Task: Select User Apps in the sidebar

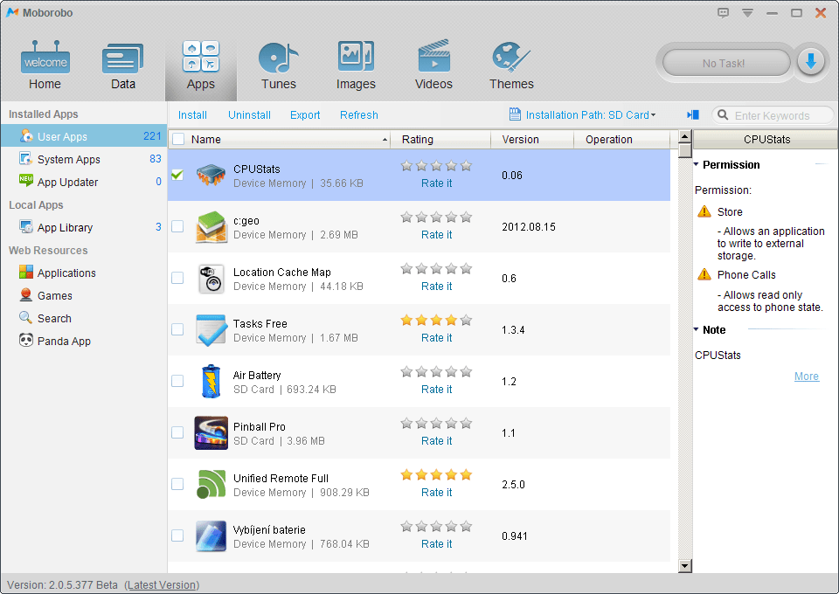Action: 84,136
